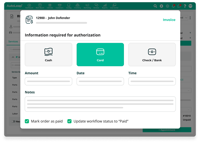Open the Dashboard icon in top navigation
This screenshot has width=200, height=143.
tap(29, 6)
